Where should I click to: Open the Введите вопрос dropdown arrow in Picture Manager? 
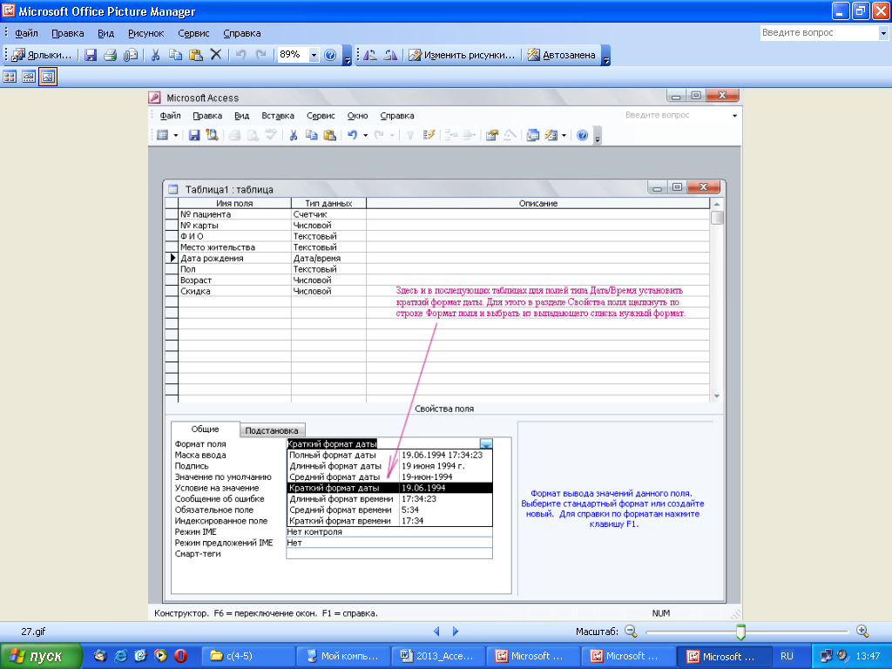click(x=883, y=33)
